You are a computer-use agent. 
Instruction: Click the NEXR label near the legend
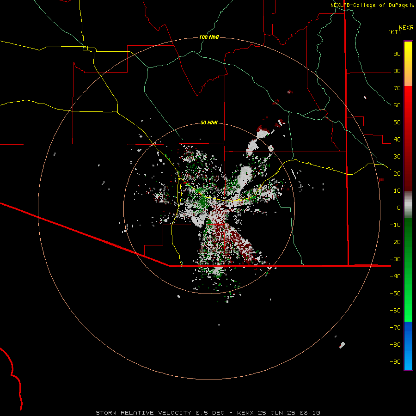(406, 28)
